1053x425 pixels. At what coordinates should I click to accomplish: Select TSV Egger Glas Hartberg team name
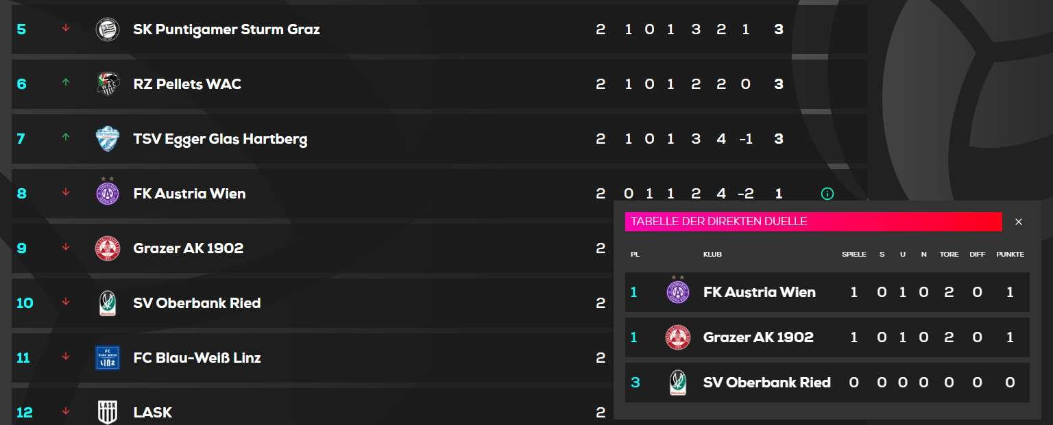(x=220, y=139)
